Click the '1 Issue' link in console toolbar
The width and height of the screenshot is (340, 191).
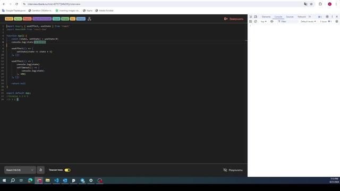326,21
